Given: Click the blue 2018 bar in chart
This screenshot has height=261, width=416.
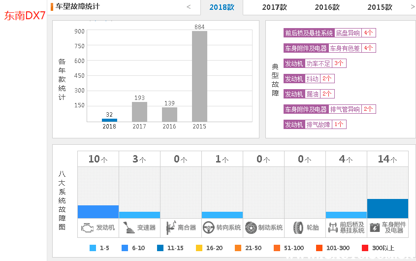Looking at the screenshot, I should point(109,120).
